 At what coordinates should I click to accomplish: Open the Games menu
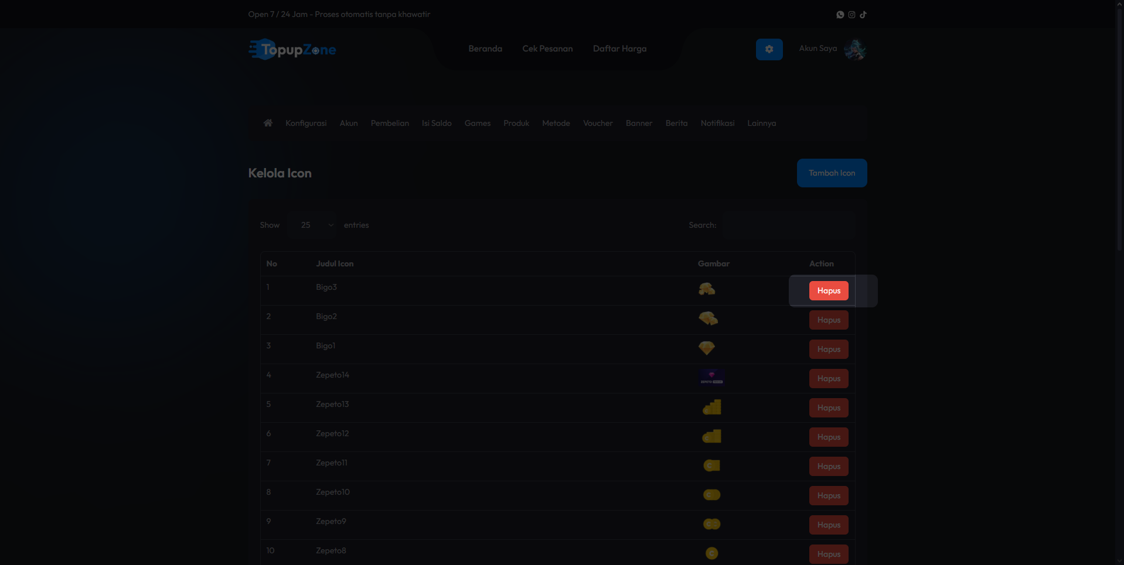click(478, 123)
